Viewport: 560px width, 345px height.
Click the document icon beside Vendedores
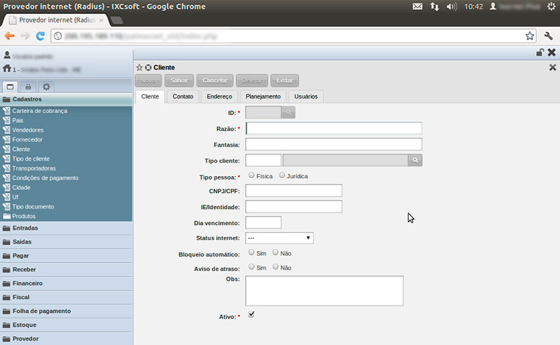point(6,130)
